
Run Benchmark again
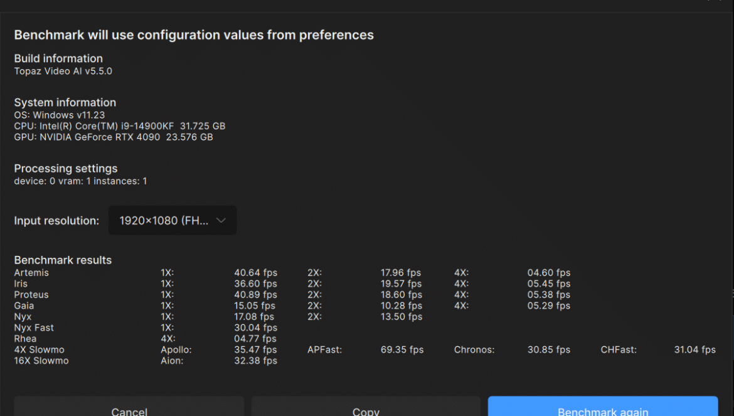pyautogui.click(x=603, y=406)
